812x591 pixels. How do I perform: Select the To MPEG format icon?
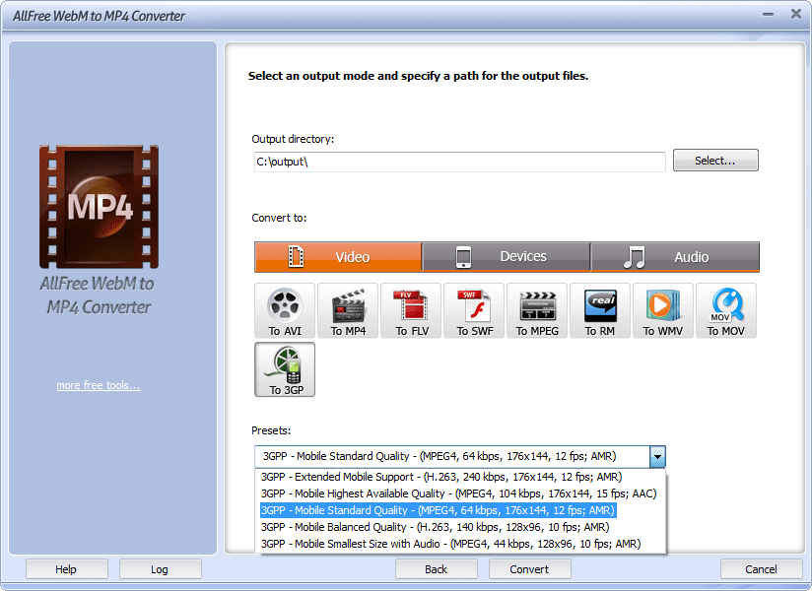click(x=536, y=310)
